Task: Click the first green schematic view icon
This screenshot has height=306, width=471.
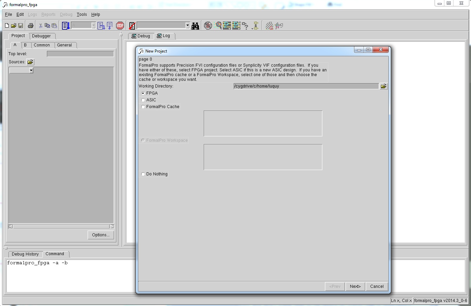Action: click(x=227, y=26)
